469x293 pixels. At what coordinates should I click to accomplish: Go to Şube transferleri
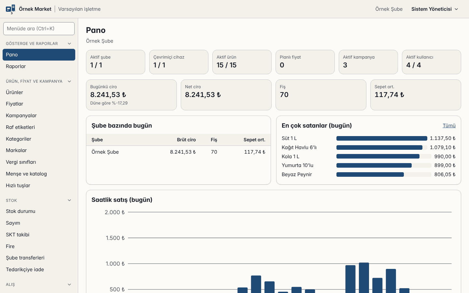tap(39, 258)
